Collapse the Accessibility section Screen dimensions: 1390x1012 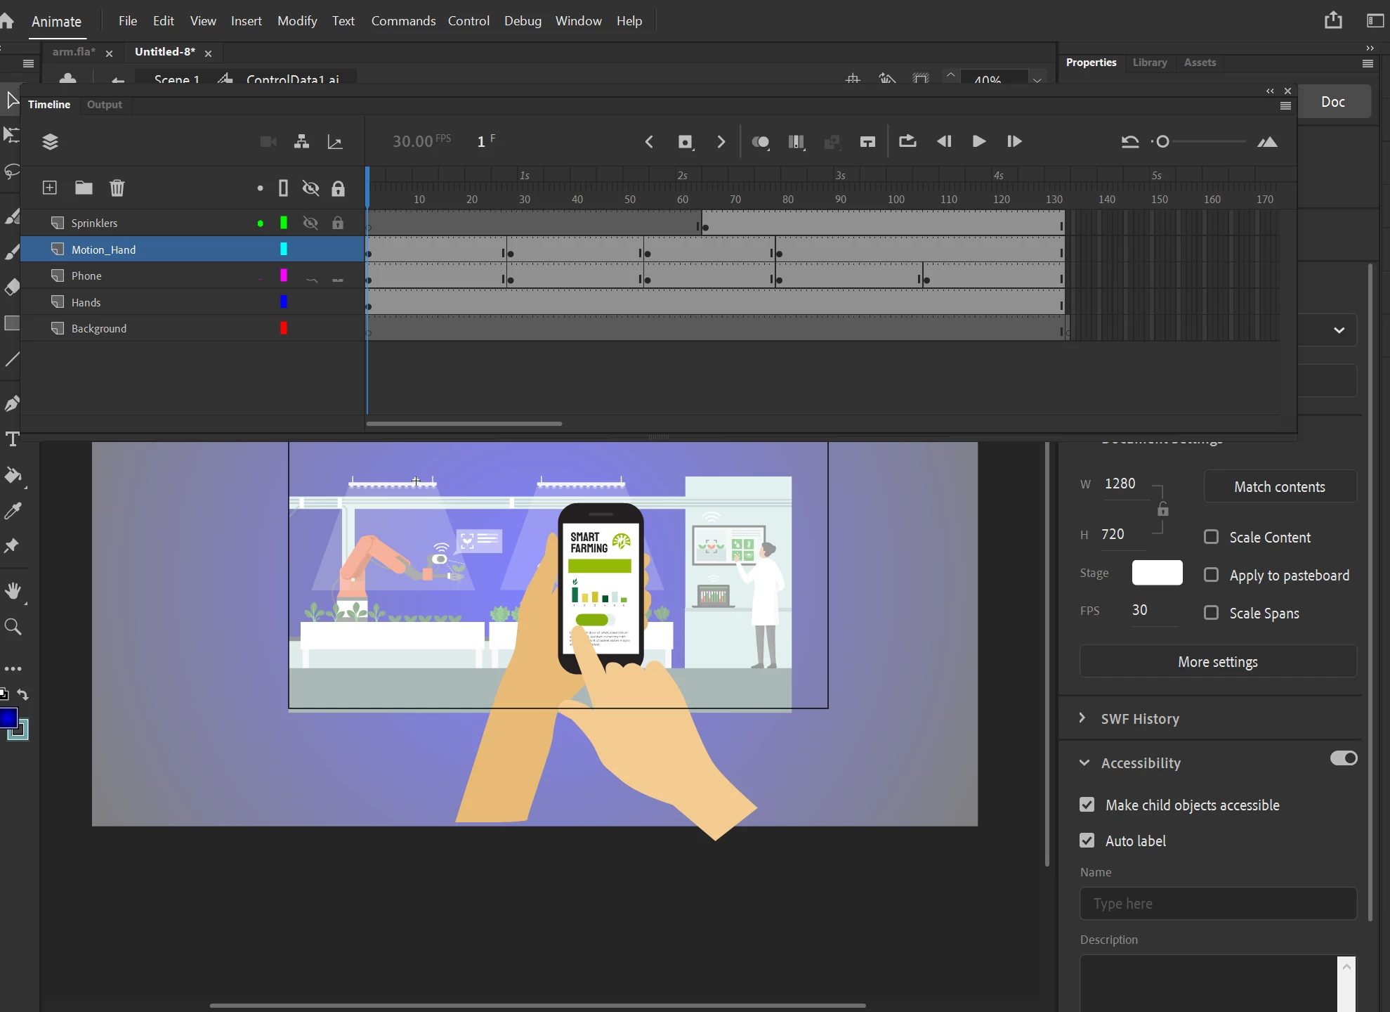(x=1084, y=763)
